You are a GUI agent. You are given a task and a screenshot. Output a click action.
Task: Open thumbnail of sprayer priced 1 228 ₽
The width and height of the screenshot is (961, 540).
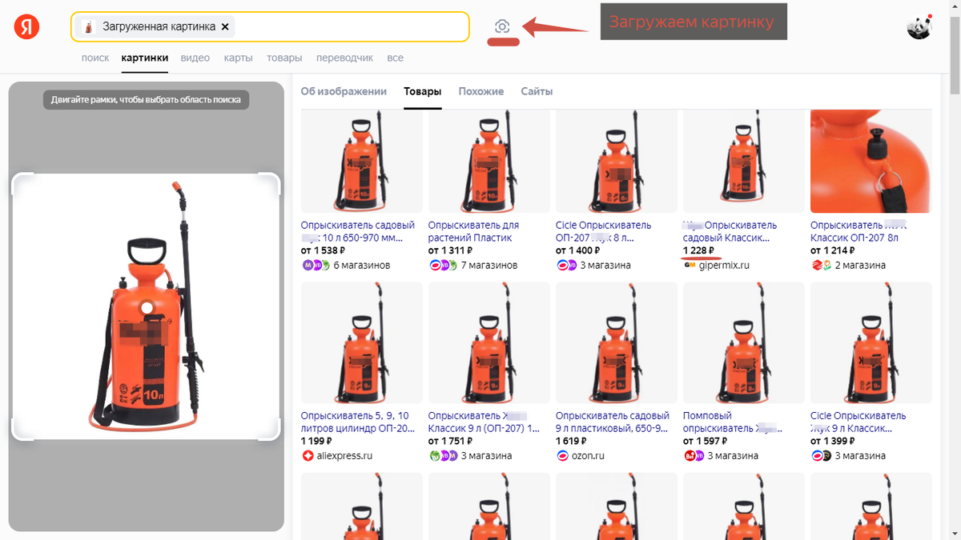[743, 162]
